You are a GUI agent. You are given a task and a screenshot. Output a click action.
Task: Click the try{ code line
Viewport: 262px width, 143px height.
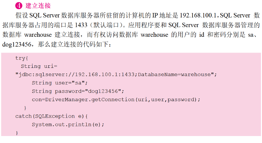pos(22,58)
